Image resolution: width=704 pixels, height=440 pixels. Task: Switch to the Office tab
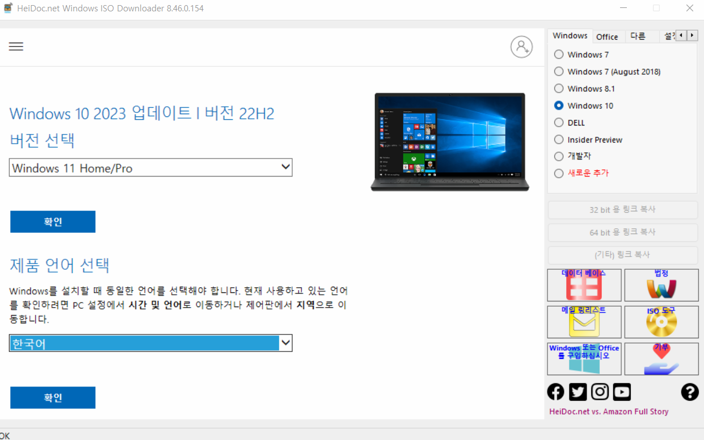607,36
